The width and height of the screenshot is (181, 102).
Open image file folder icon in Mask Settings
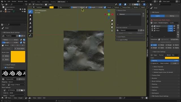pos(22,90)
